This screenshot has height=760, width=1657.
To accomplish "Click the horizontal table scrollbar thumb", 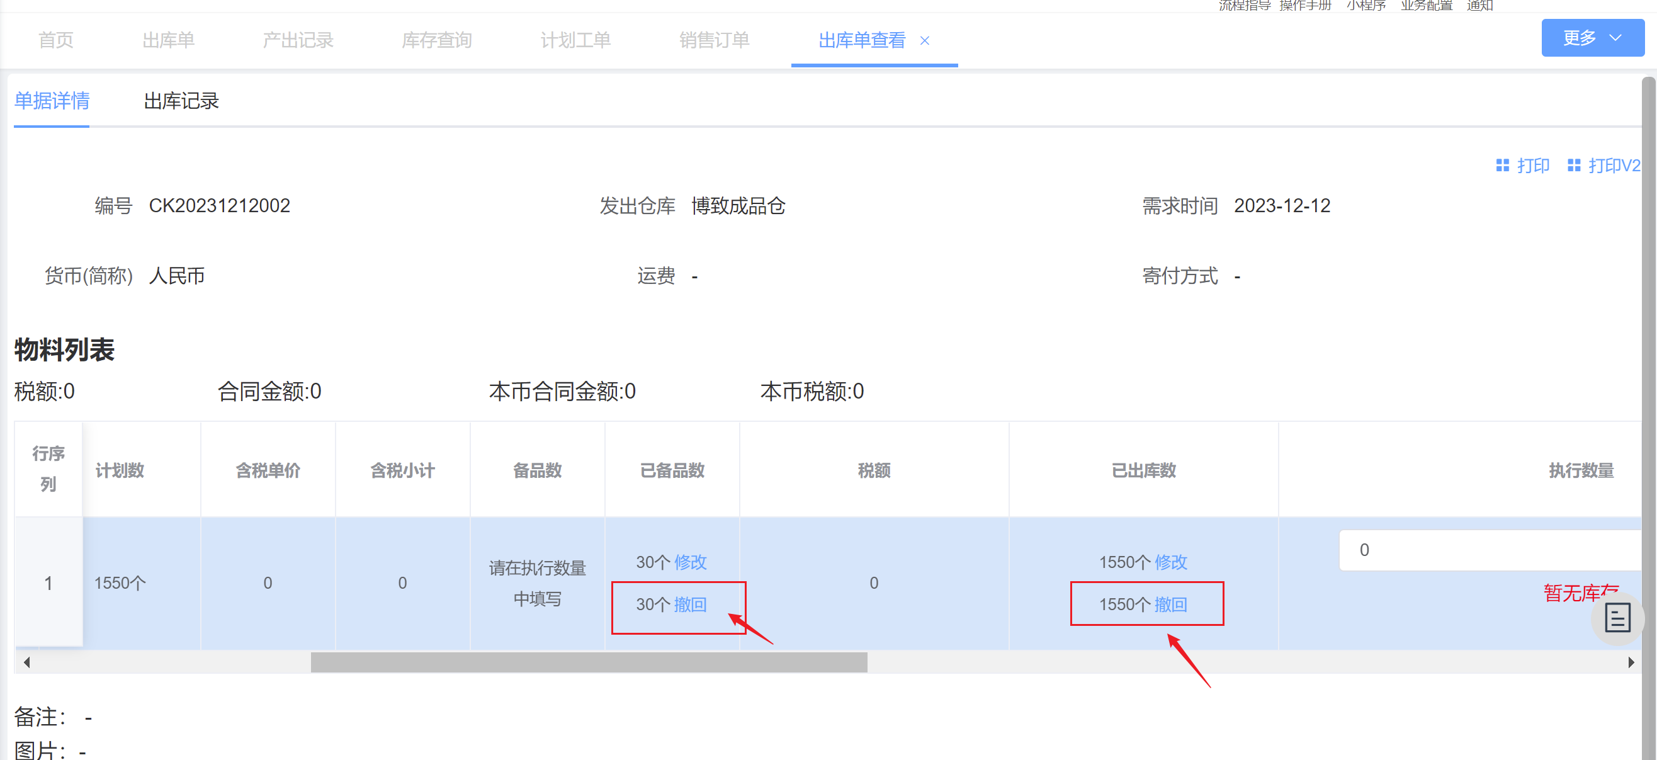I will point(589,662).
